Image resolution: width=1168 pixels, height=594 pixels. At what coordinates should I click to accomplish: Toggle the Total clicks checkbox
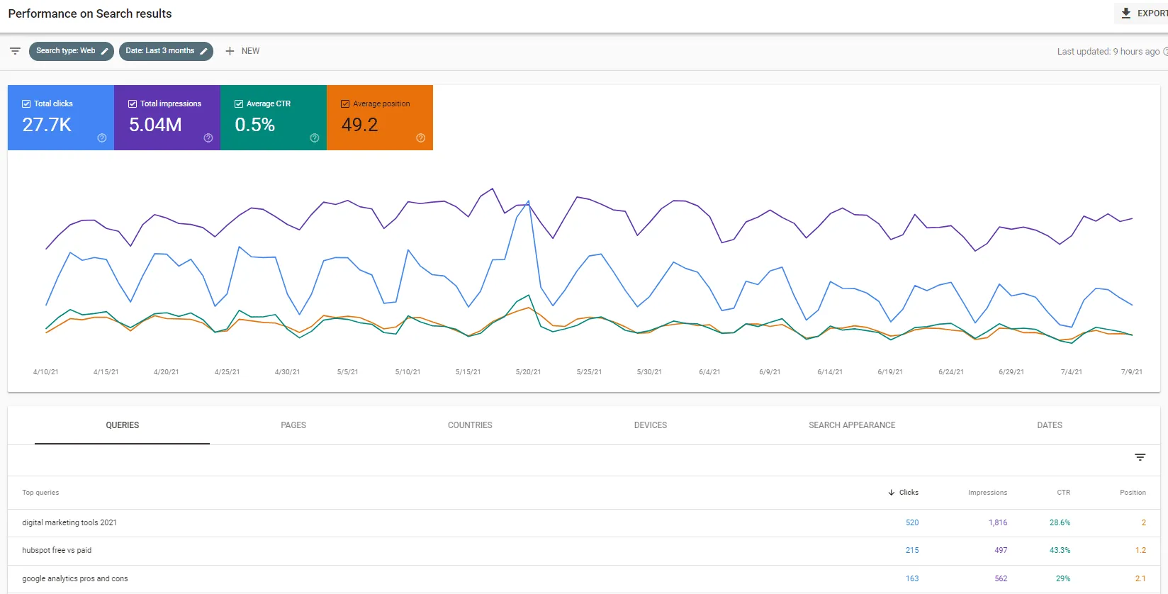coord(26,103)
